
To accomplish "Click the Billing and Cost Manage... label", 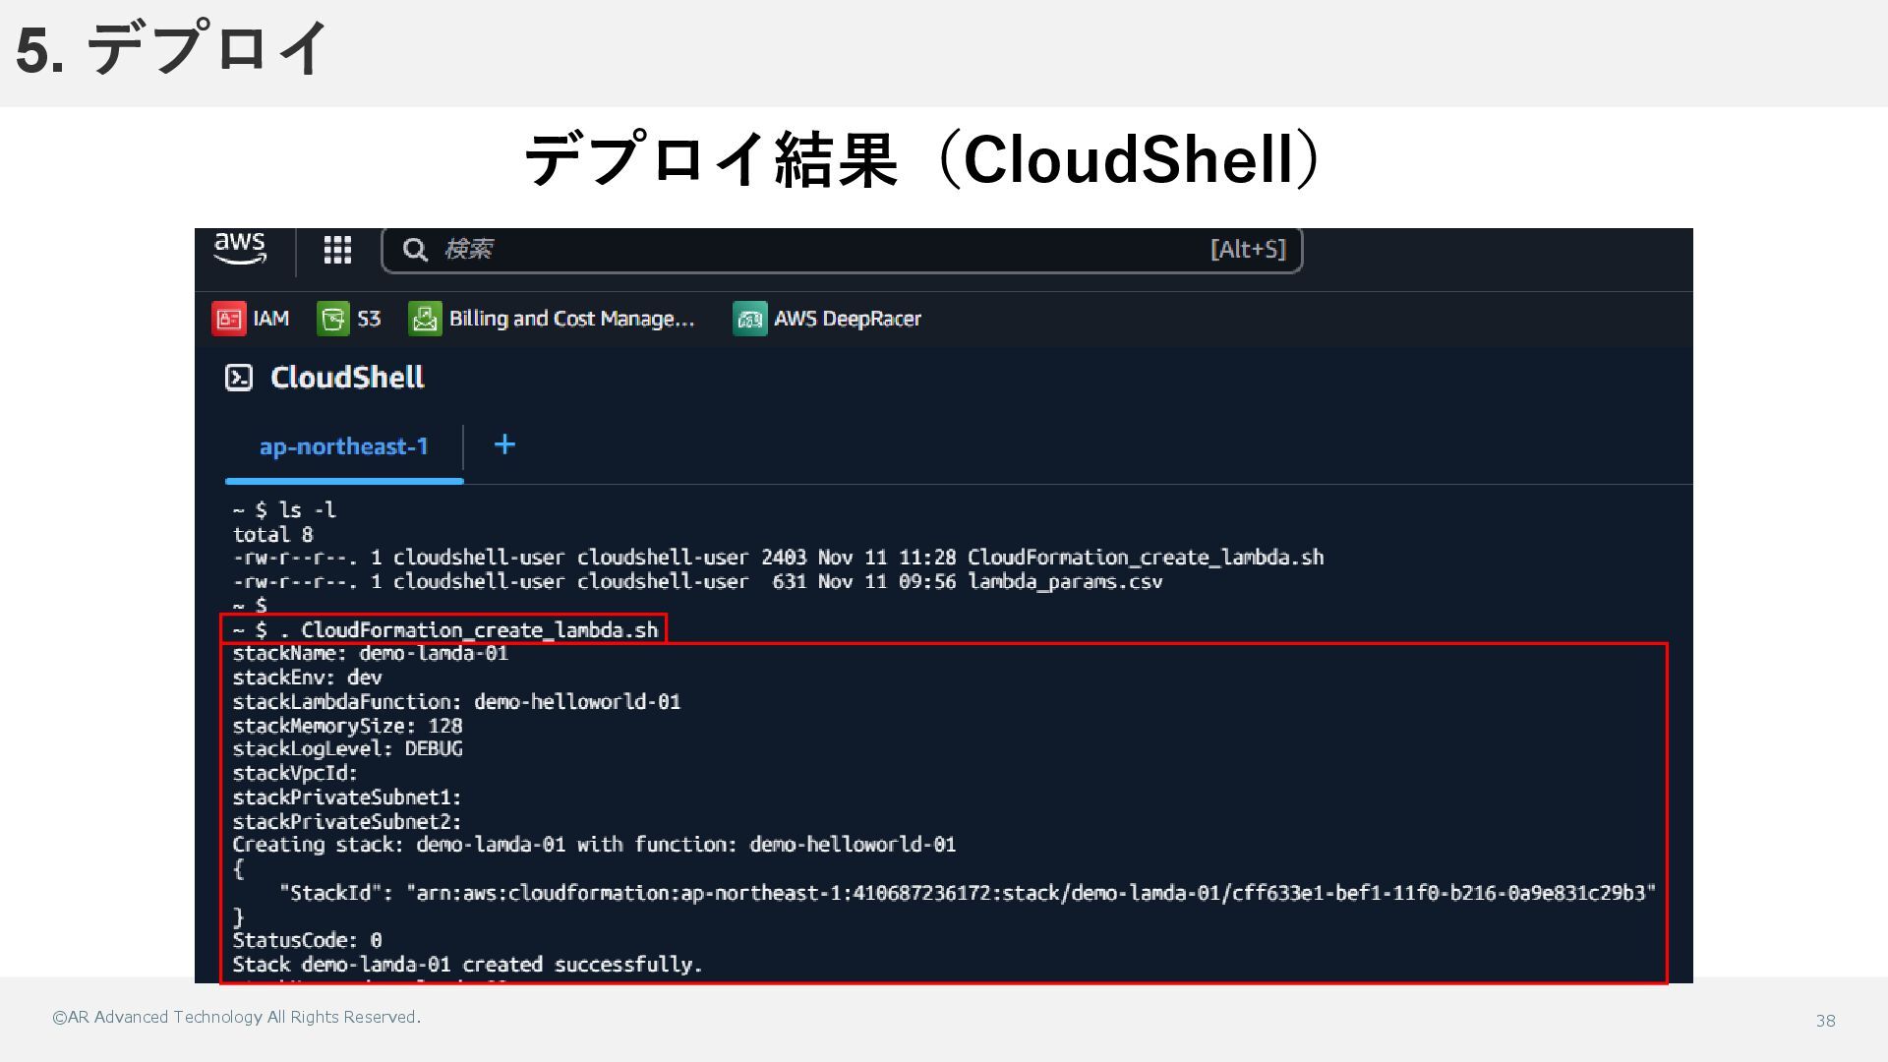I will [571, 319].
